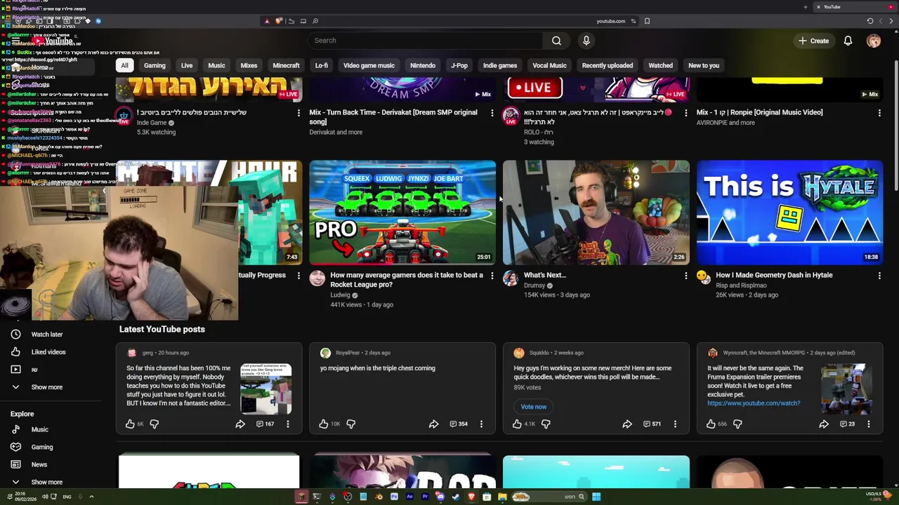Viewport: 899px width, 505px height.
Task: Open options menu for What's Next video
Action: click(685, 276)
